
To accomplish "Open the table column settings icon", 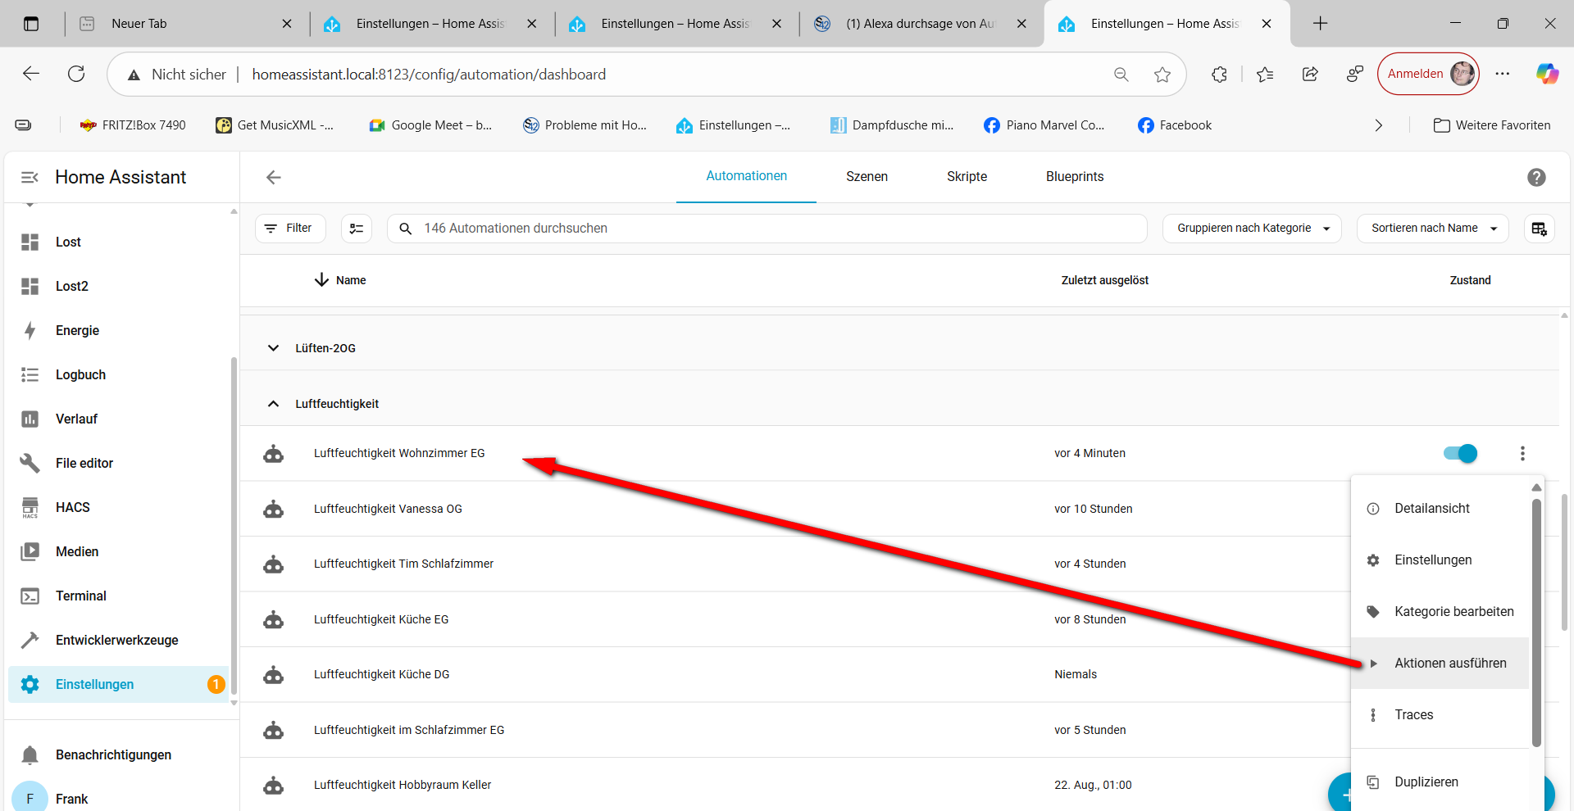I will coord(1539,229).
